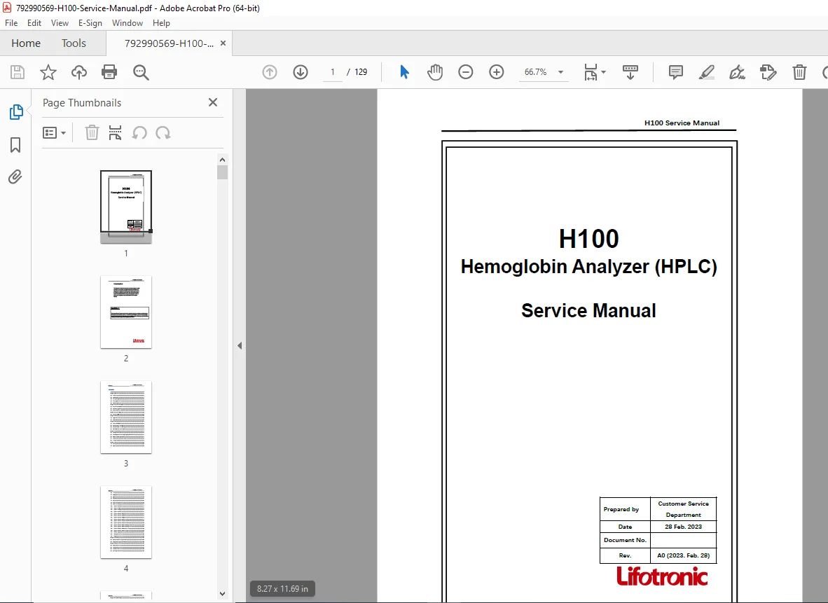Viewport: 828px width, 603px height.
Task: Add a sticky note comment
Action: [x=676, y=72]
